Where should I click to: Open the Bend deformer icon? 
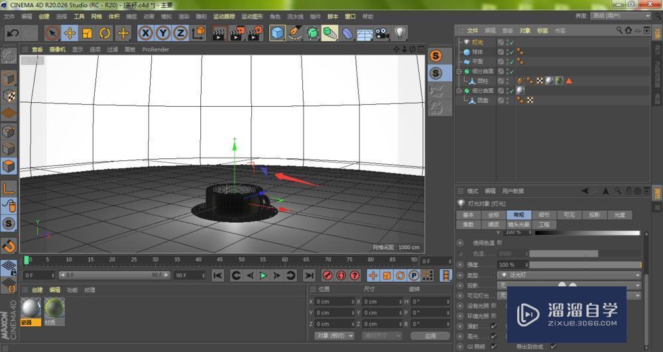pyautogui.click(x=347, y=33)
